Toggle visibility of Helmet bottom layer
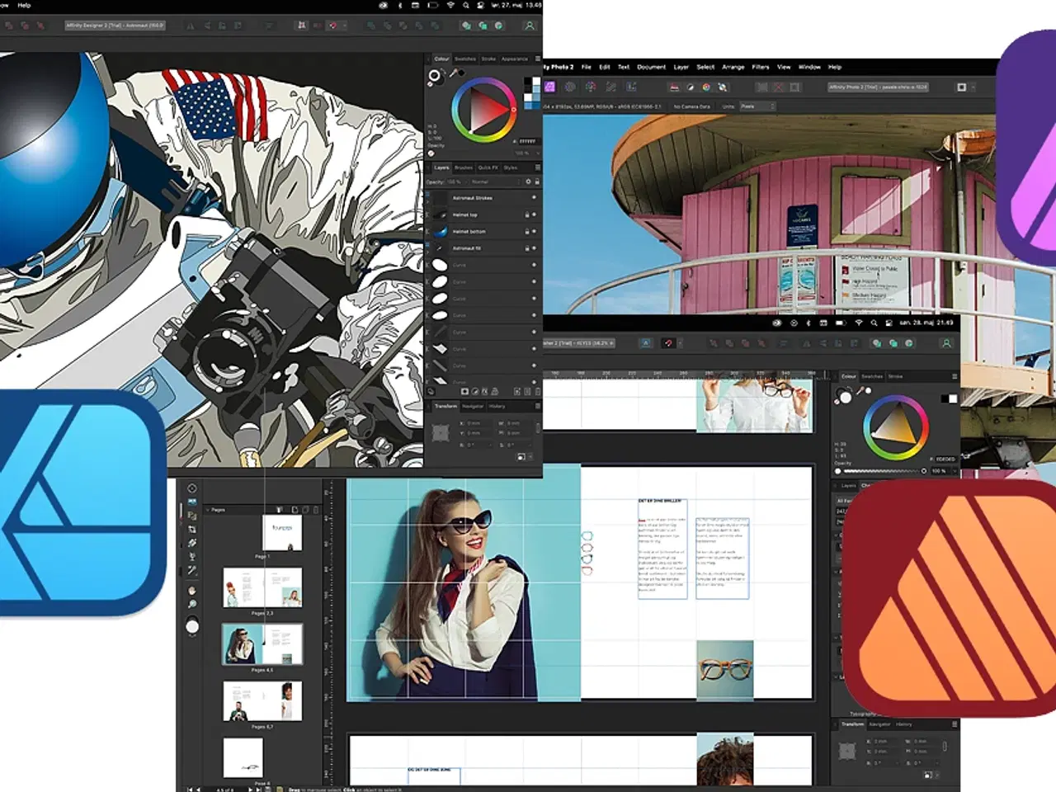1056x792 pixels. pos(534,232)
